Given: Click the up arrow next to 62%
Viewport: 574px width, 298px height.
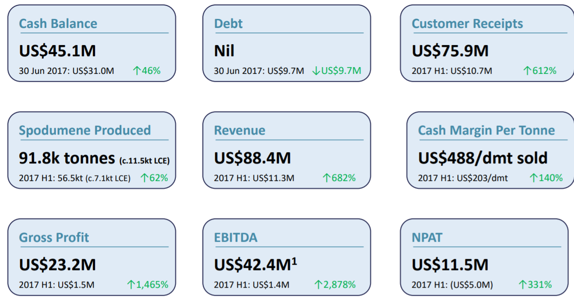Looking at the screenshot, I should [x=144, y=178].
